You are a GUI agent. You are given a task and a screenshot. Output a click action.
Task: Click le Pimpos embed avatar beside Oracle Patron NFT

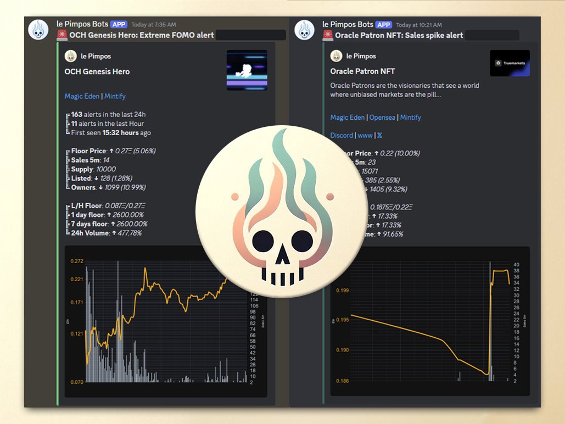pos(336,56)
